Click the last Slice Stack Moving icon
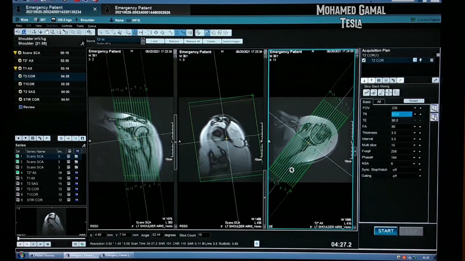 click(x=396, y=93)
